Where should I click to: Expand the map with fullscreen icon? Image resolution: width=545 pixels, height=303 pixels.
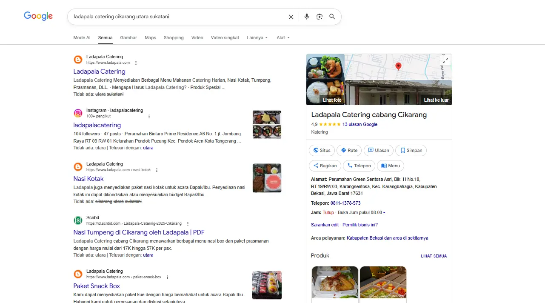pyautogui.click(x=445, y=60)
